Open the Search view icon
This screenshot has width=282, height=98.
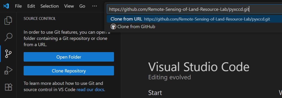8,37
